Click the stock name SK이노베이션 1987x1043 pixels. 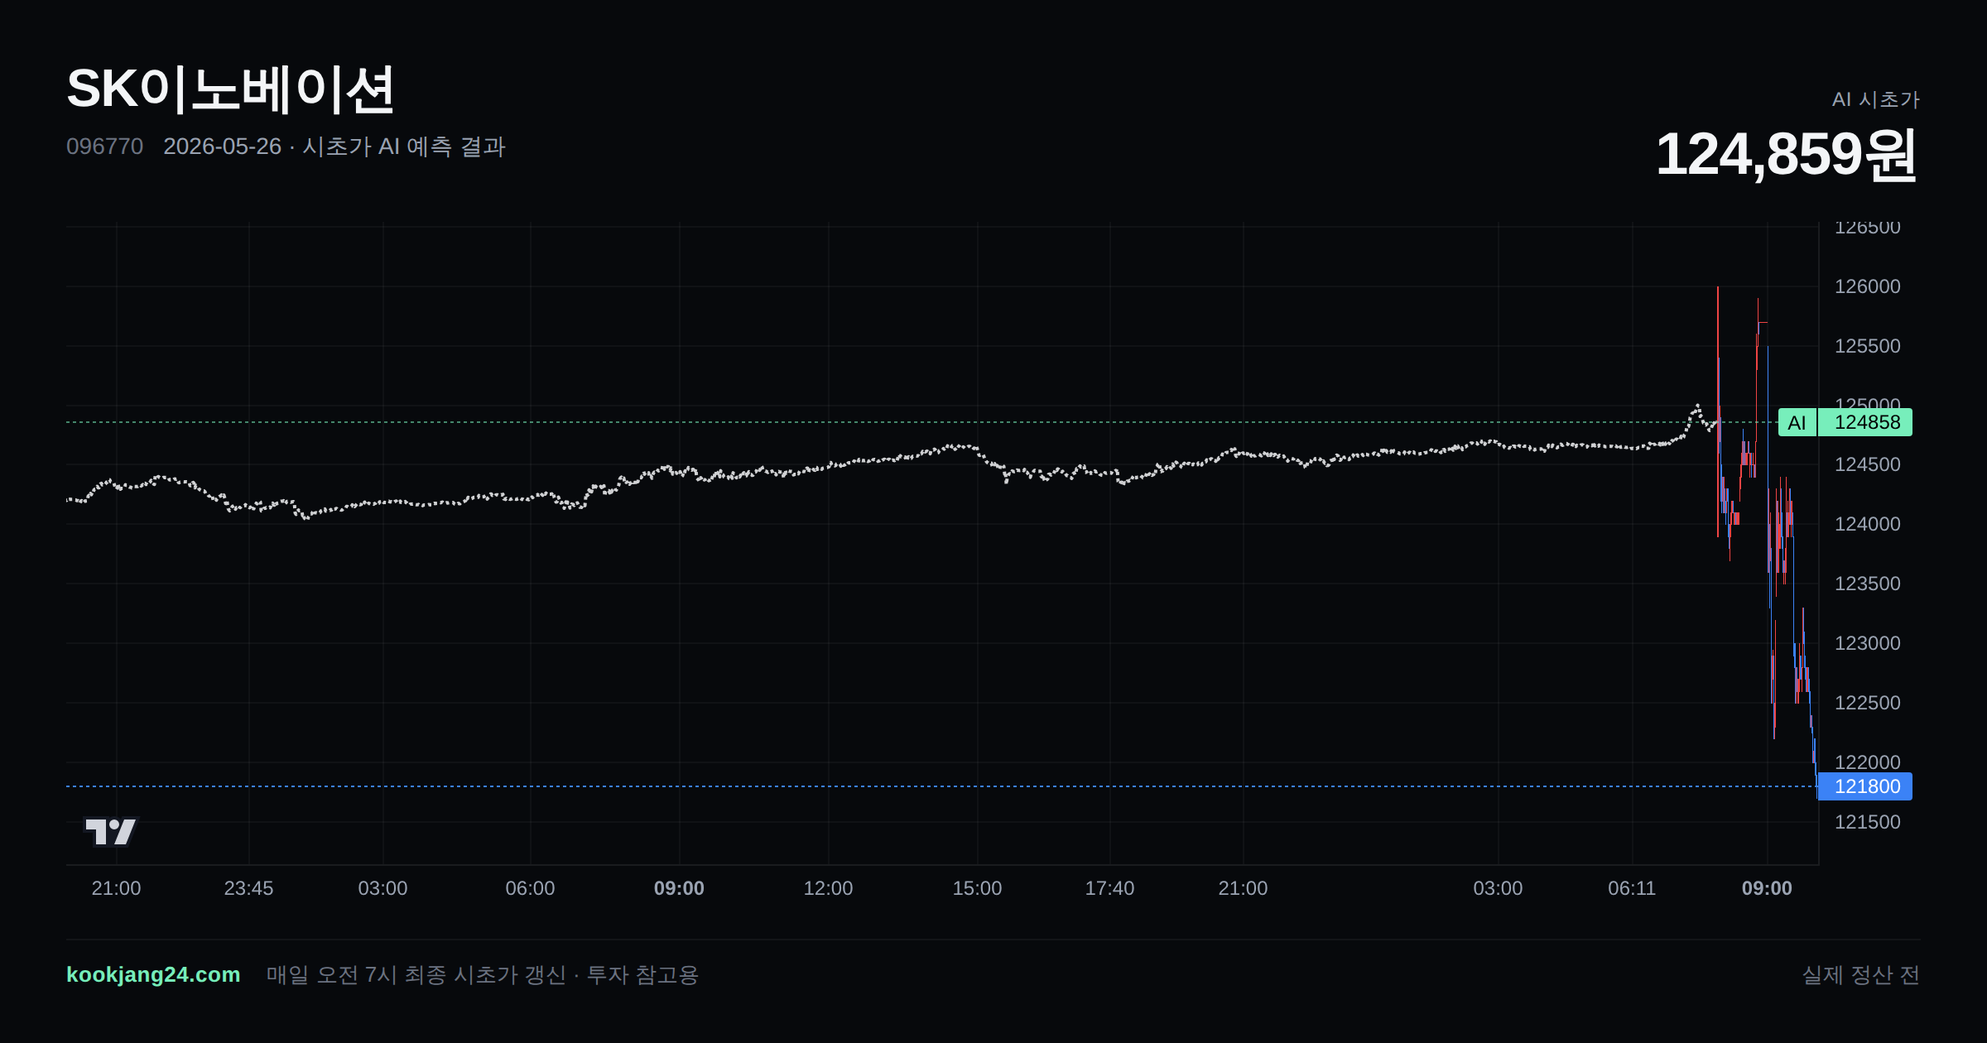click(x=230, y=89)
